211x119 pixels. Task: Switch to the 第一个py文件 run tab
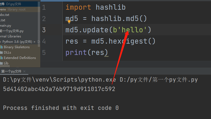point(11,71)
